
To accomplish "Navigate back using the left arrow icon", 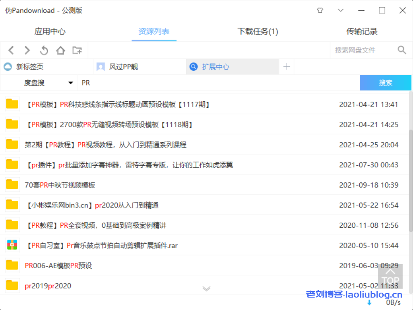I will point(11,50).
